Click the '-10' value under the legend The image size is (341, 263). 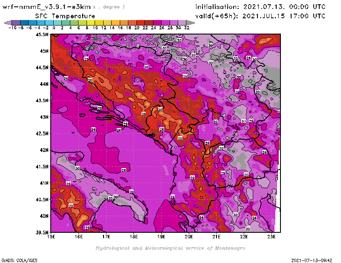pos(12,28)
